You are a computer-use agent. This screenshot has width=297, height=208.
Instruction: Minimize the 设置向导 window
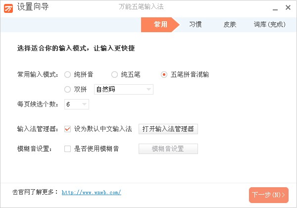(x=274, y=8)
